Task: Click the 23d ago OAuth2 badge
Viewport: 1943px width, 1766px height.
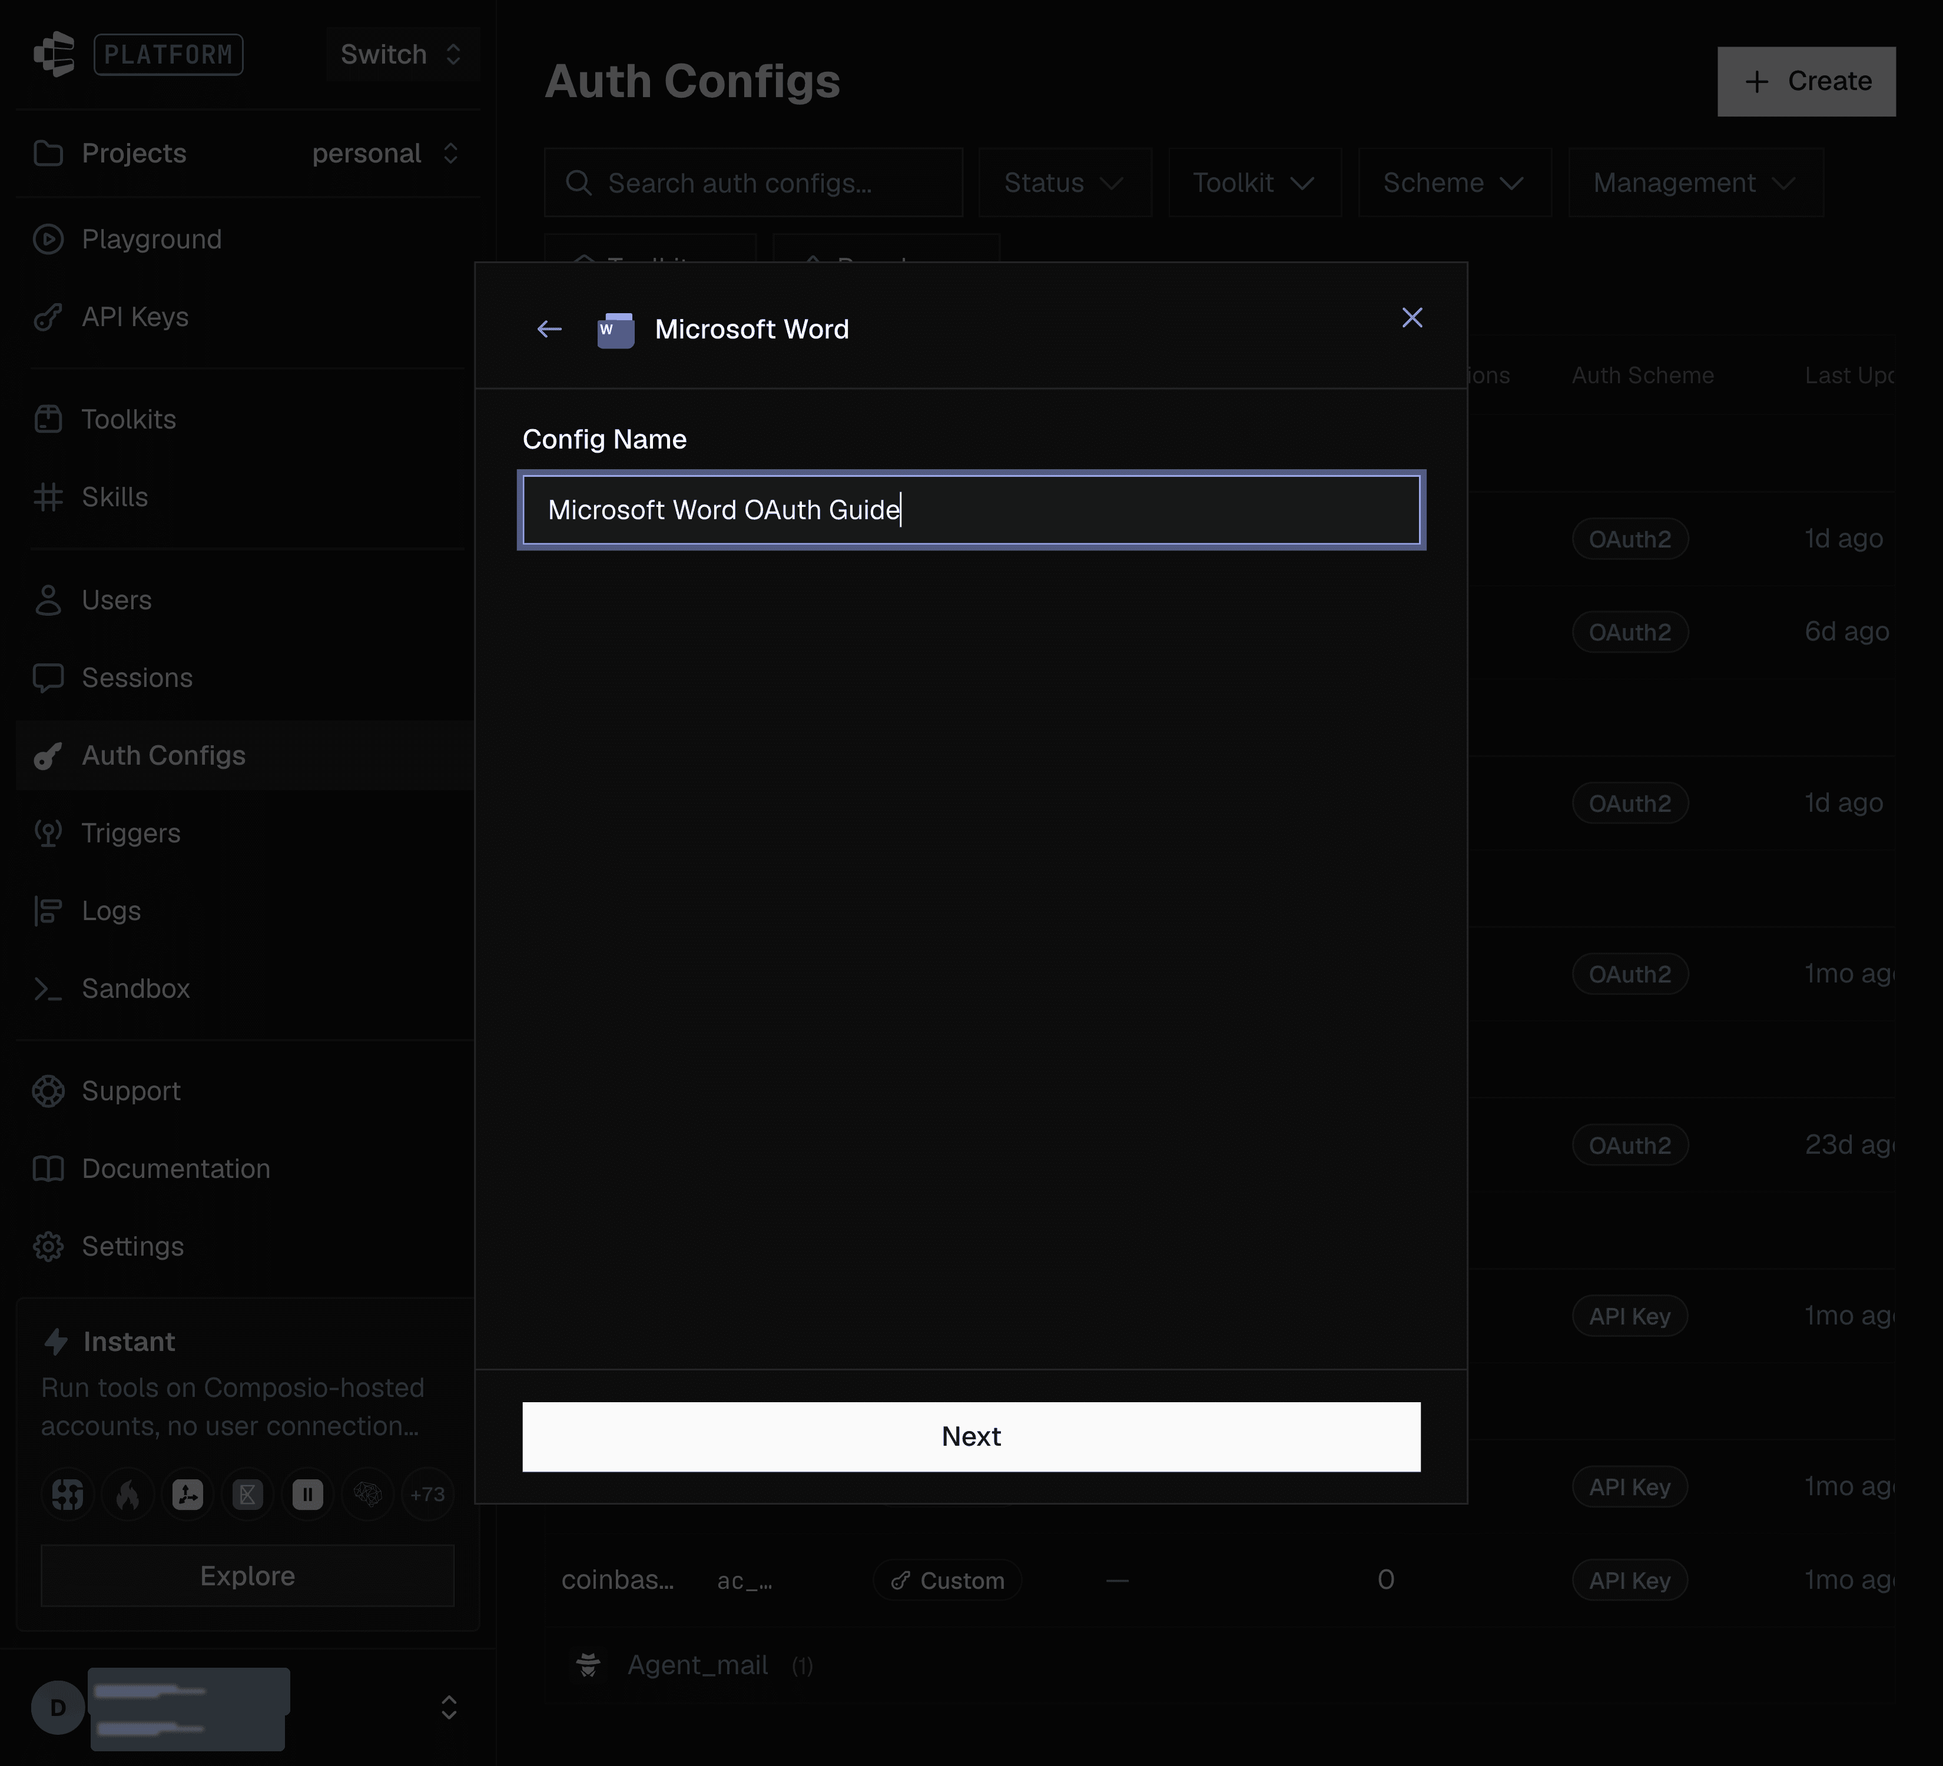Action: pyautogui.click(x=1630, y=1146)
